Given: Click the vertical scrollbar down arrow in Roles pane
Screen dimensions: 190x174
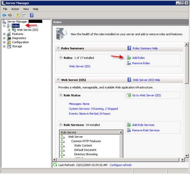Looking at the screenshot, I should tap(186, 156).
